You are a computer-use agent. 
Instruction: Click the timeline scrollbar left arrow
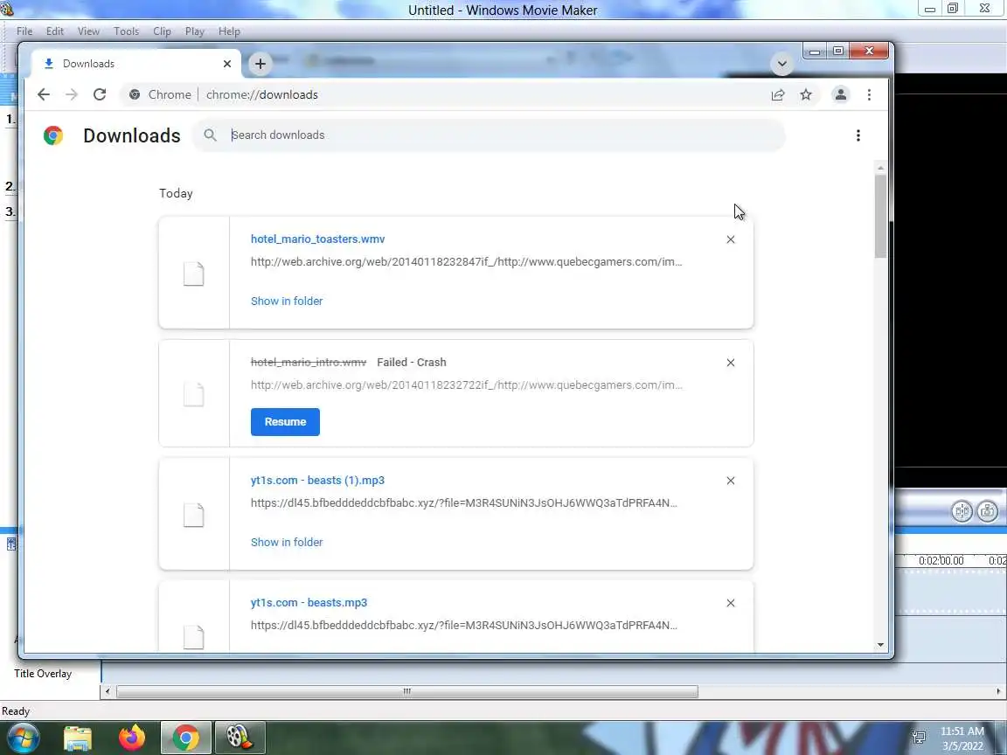coord(108,691)
